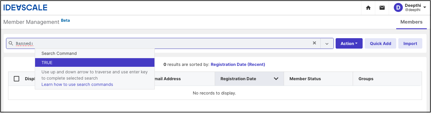This screenshot has width=431, height=113.
Task: Toggle Registration Date sort chevron
Action: click(276, 79)
